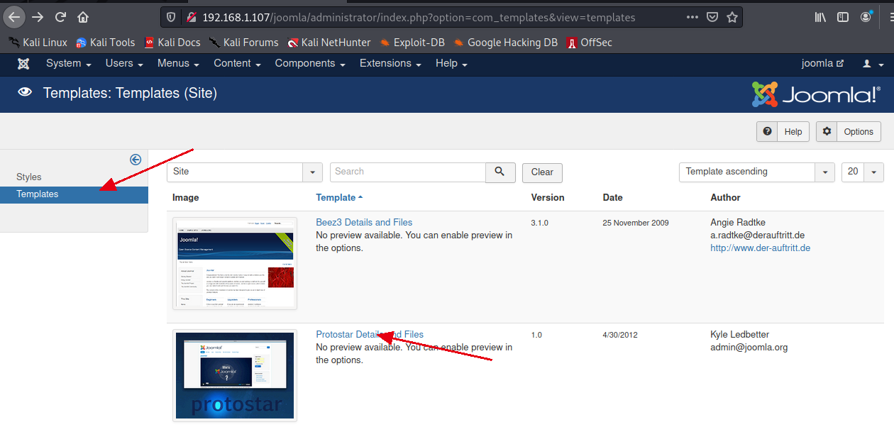Click the gear icon beside Options

coord(827,131)
